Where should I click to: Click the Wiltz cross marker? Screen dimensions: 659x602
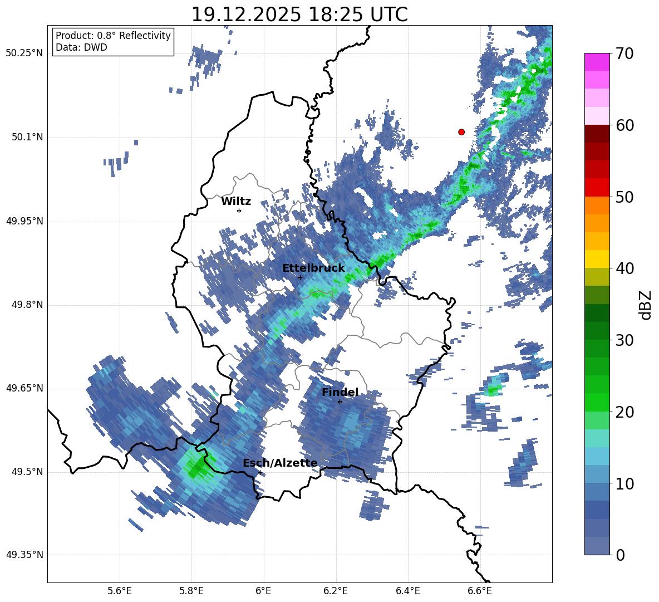coord(239,211)
